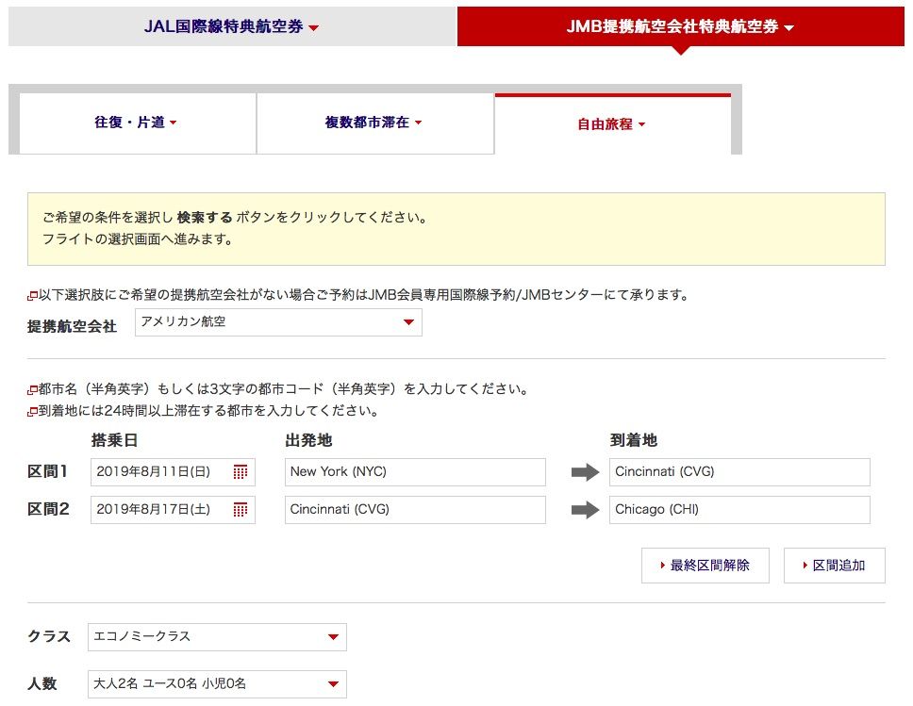Choose the 往復・片道 tab
The image size is (913, 706).
click(138, 123)
